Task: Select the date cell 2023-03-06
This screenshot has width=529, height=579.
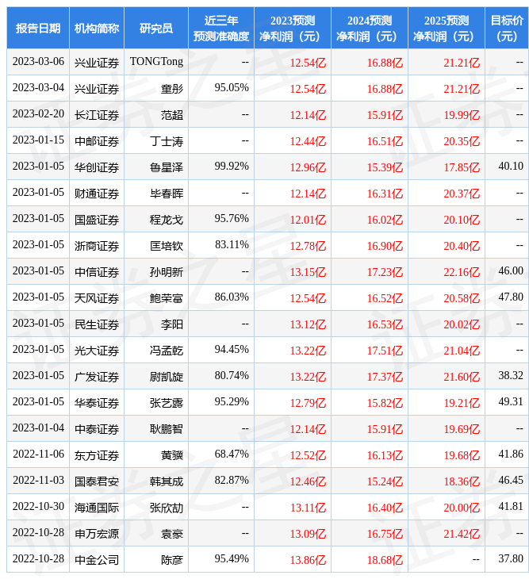Action: tap(38, 62)
